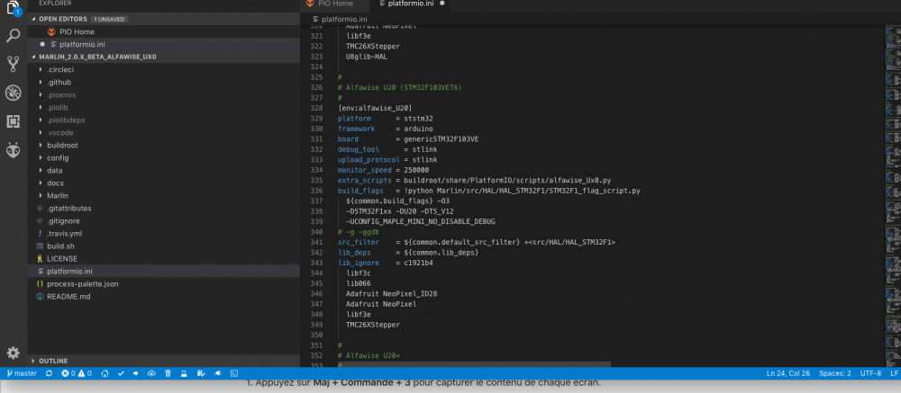Click the '# Alfawise U20 (STM32F103VET6)' comment

(x=400, y=87)
